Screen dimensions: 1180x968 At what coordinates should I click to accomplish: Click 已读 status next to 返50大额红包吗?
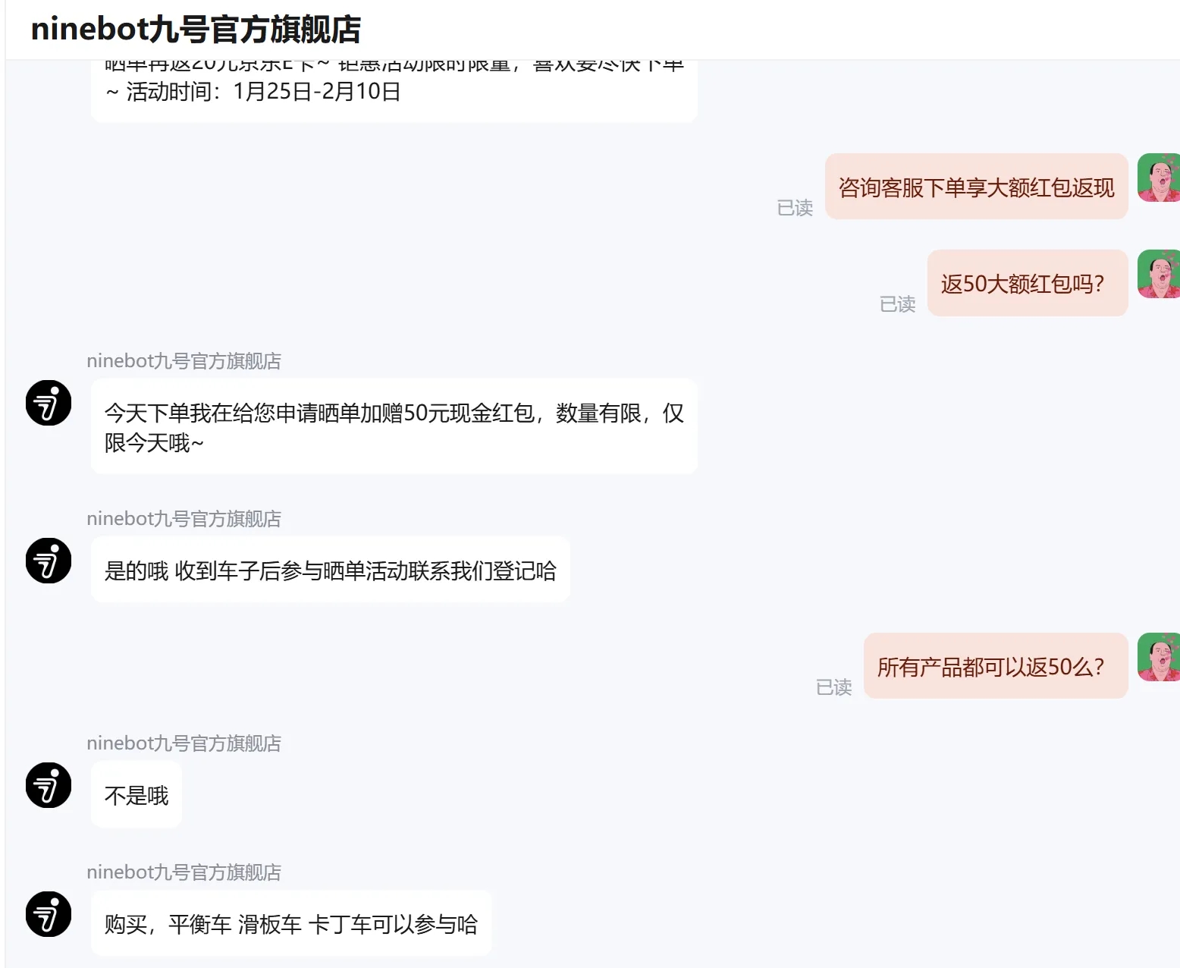point(897,303)
